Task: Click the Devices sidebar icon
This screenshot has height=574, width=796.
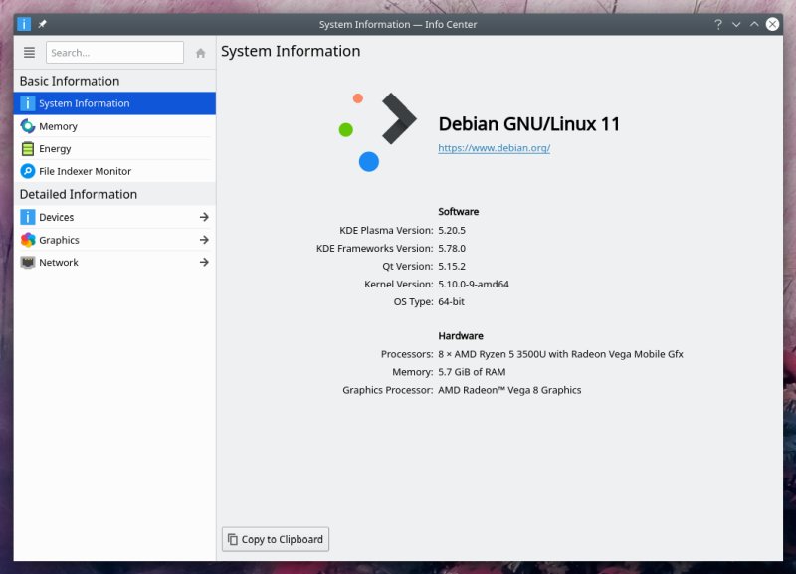Action: [x=28, y=217]
